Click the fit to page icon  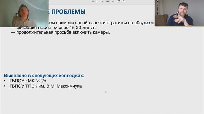pyautogui.click(x=119, y=1)
